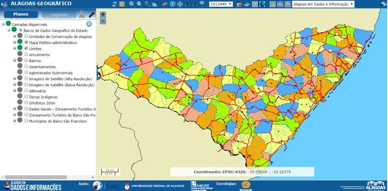Select the zoom in magnifier tool

click(131, 4)
